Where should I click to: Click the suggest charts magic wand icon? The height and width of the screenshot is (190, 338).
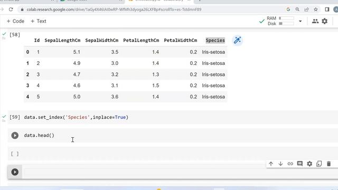pyautogui.click(x=237, y=40)
